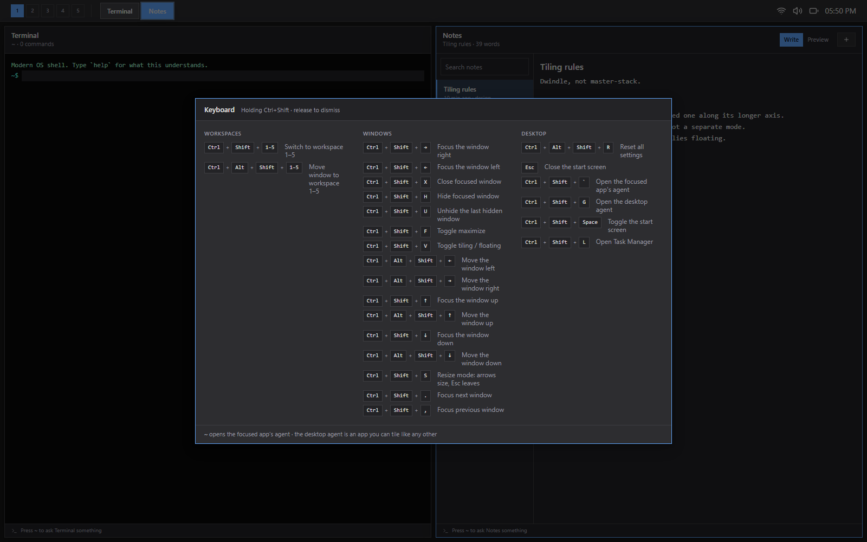The height and width of the screenshot is (542, 867).
Task: Open the volume speaker icon
Action: (x=797, y=11)
